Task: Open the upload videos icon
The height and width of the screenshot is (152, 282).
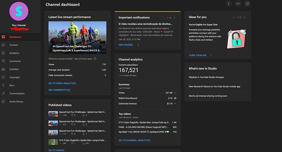Action: coord(228,4)
